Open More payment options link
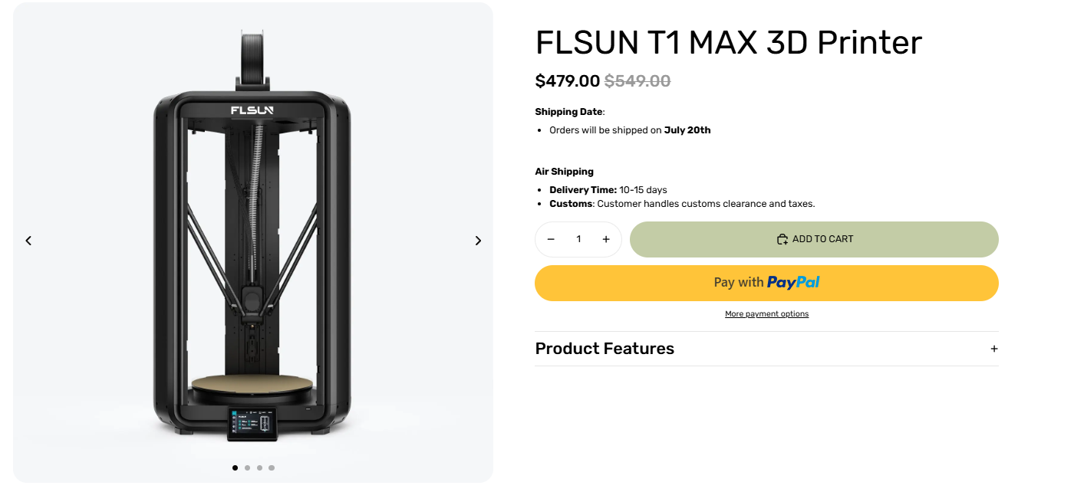This screenshot has height=492, width=1074. click(x=766, y=314)
